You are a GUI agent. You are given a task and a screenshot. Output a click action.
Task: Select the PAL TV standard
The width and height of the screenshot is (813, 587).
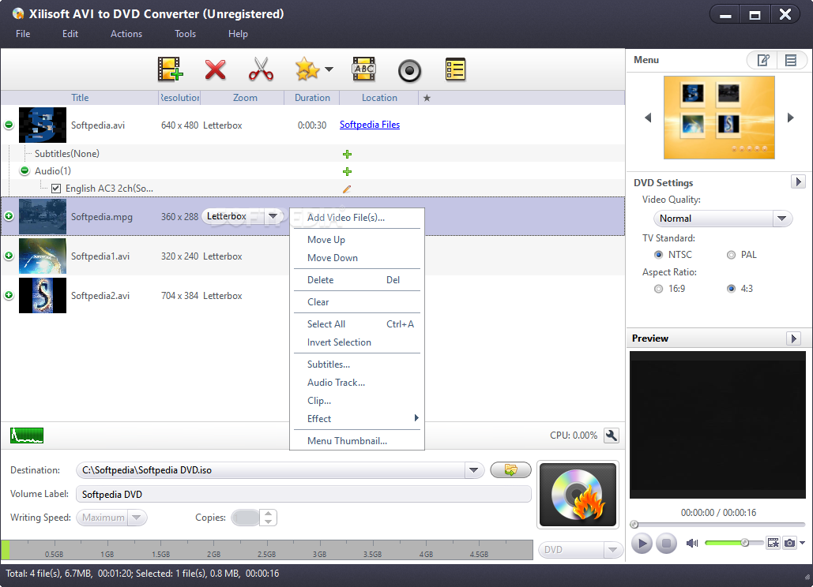731,255
